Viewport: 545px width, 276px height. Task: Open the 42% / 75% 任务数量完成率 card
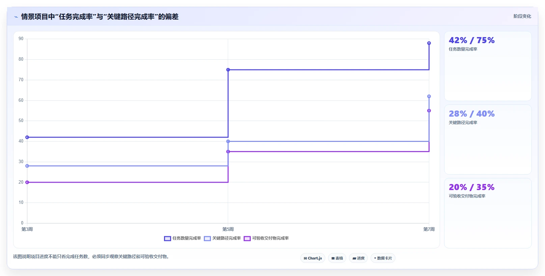tap(488, 66)
